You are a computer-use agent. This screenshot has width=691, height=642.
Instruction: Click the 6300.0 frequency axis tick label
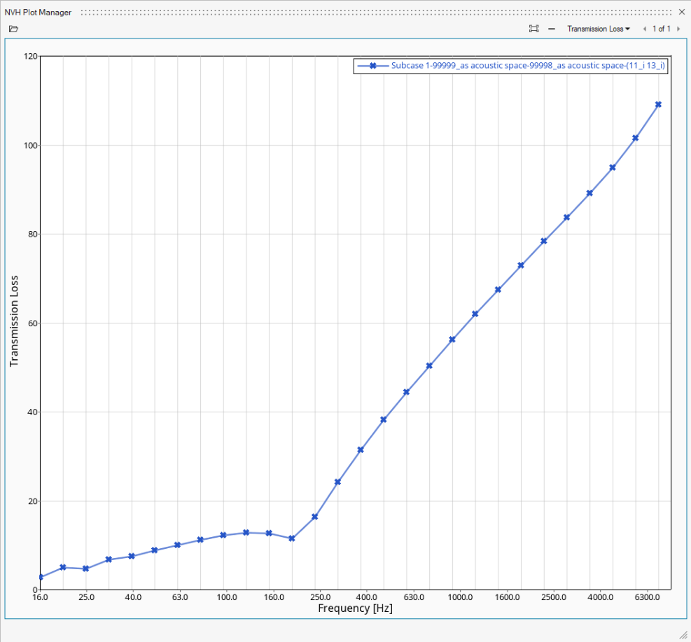coord(647,598)
